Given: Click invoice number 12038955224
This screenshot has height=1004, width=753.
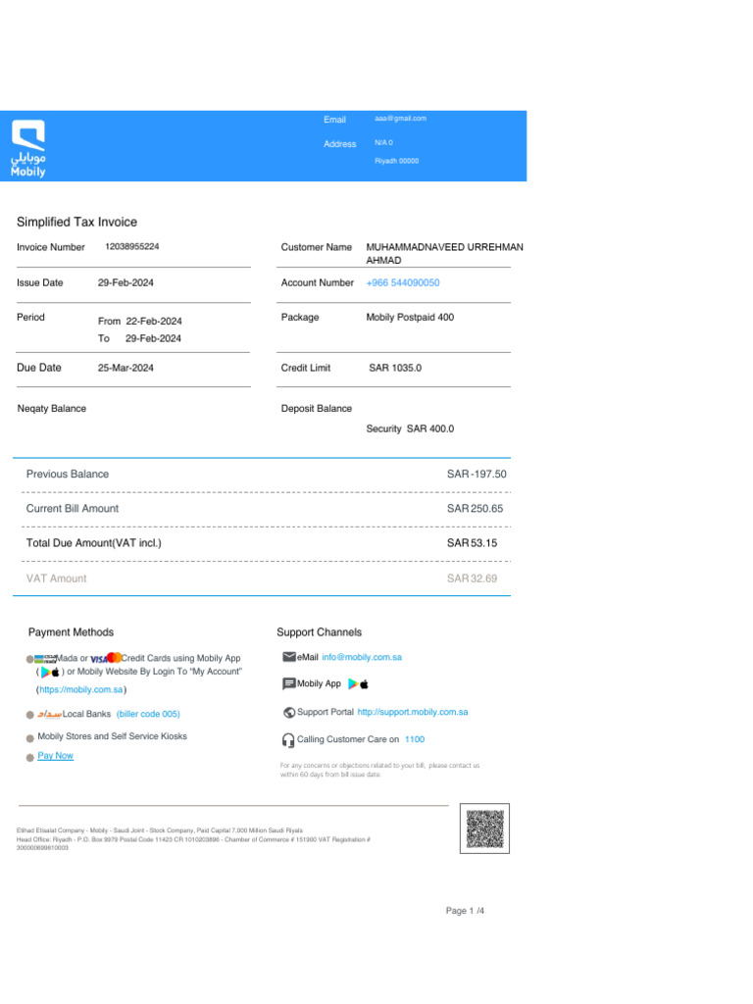Looking at the screenshot, I should pos(132,246).
